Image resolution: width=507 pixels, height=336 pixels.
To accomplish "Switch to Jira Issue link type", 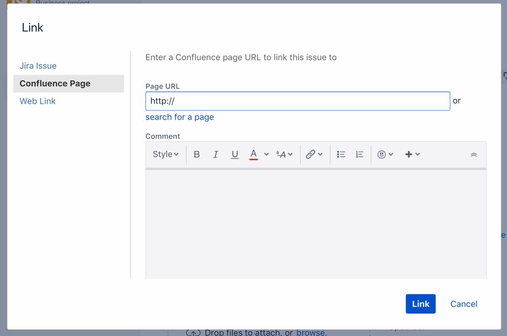I will [x=38, y=66].
